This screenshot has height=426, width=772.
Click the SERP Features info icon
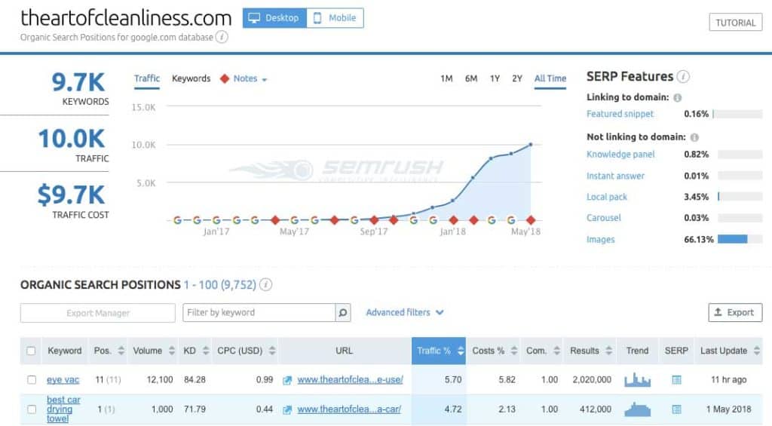click(x=683, y=77)
